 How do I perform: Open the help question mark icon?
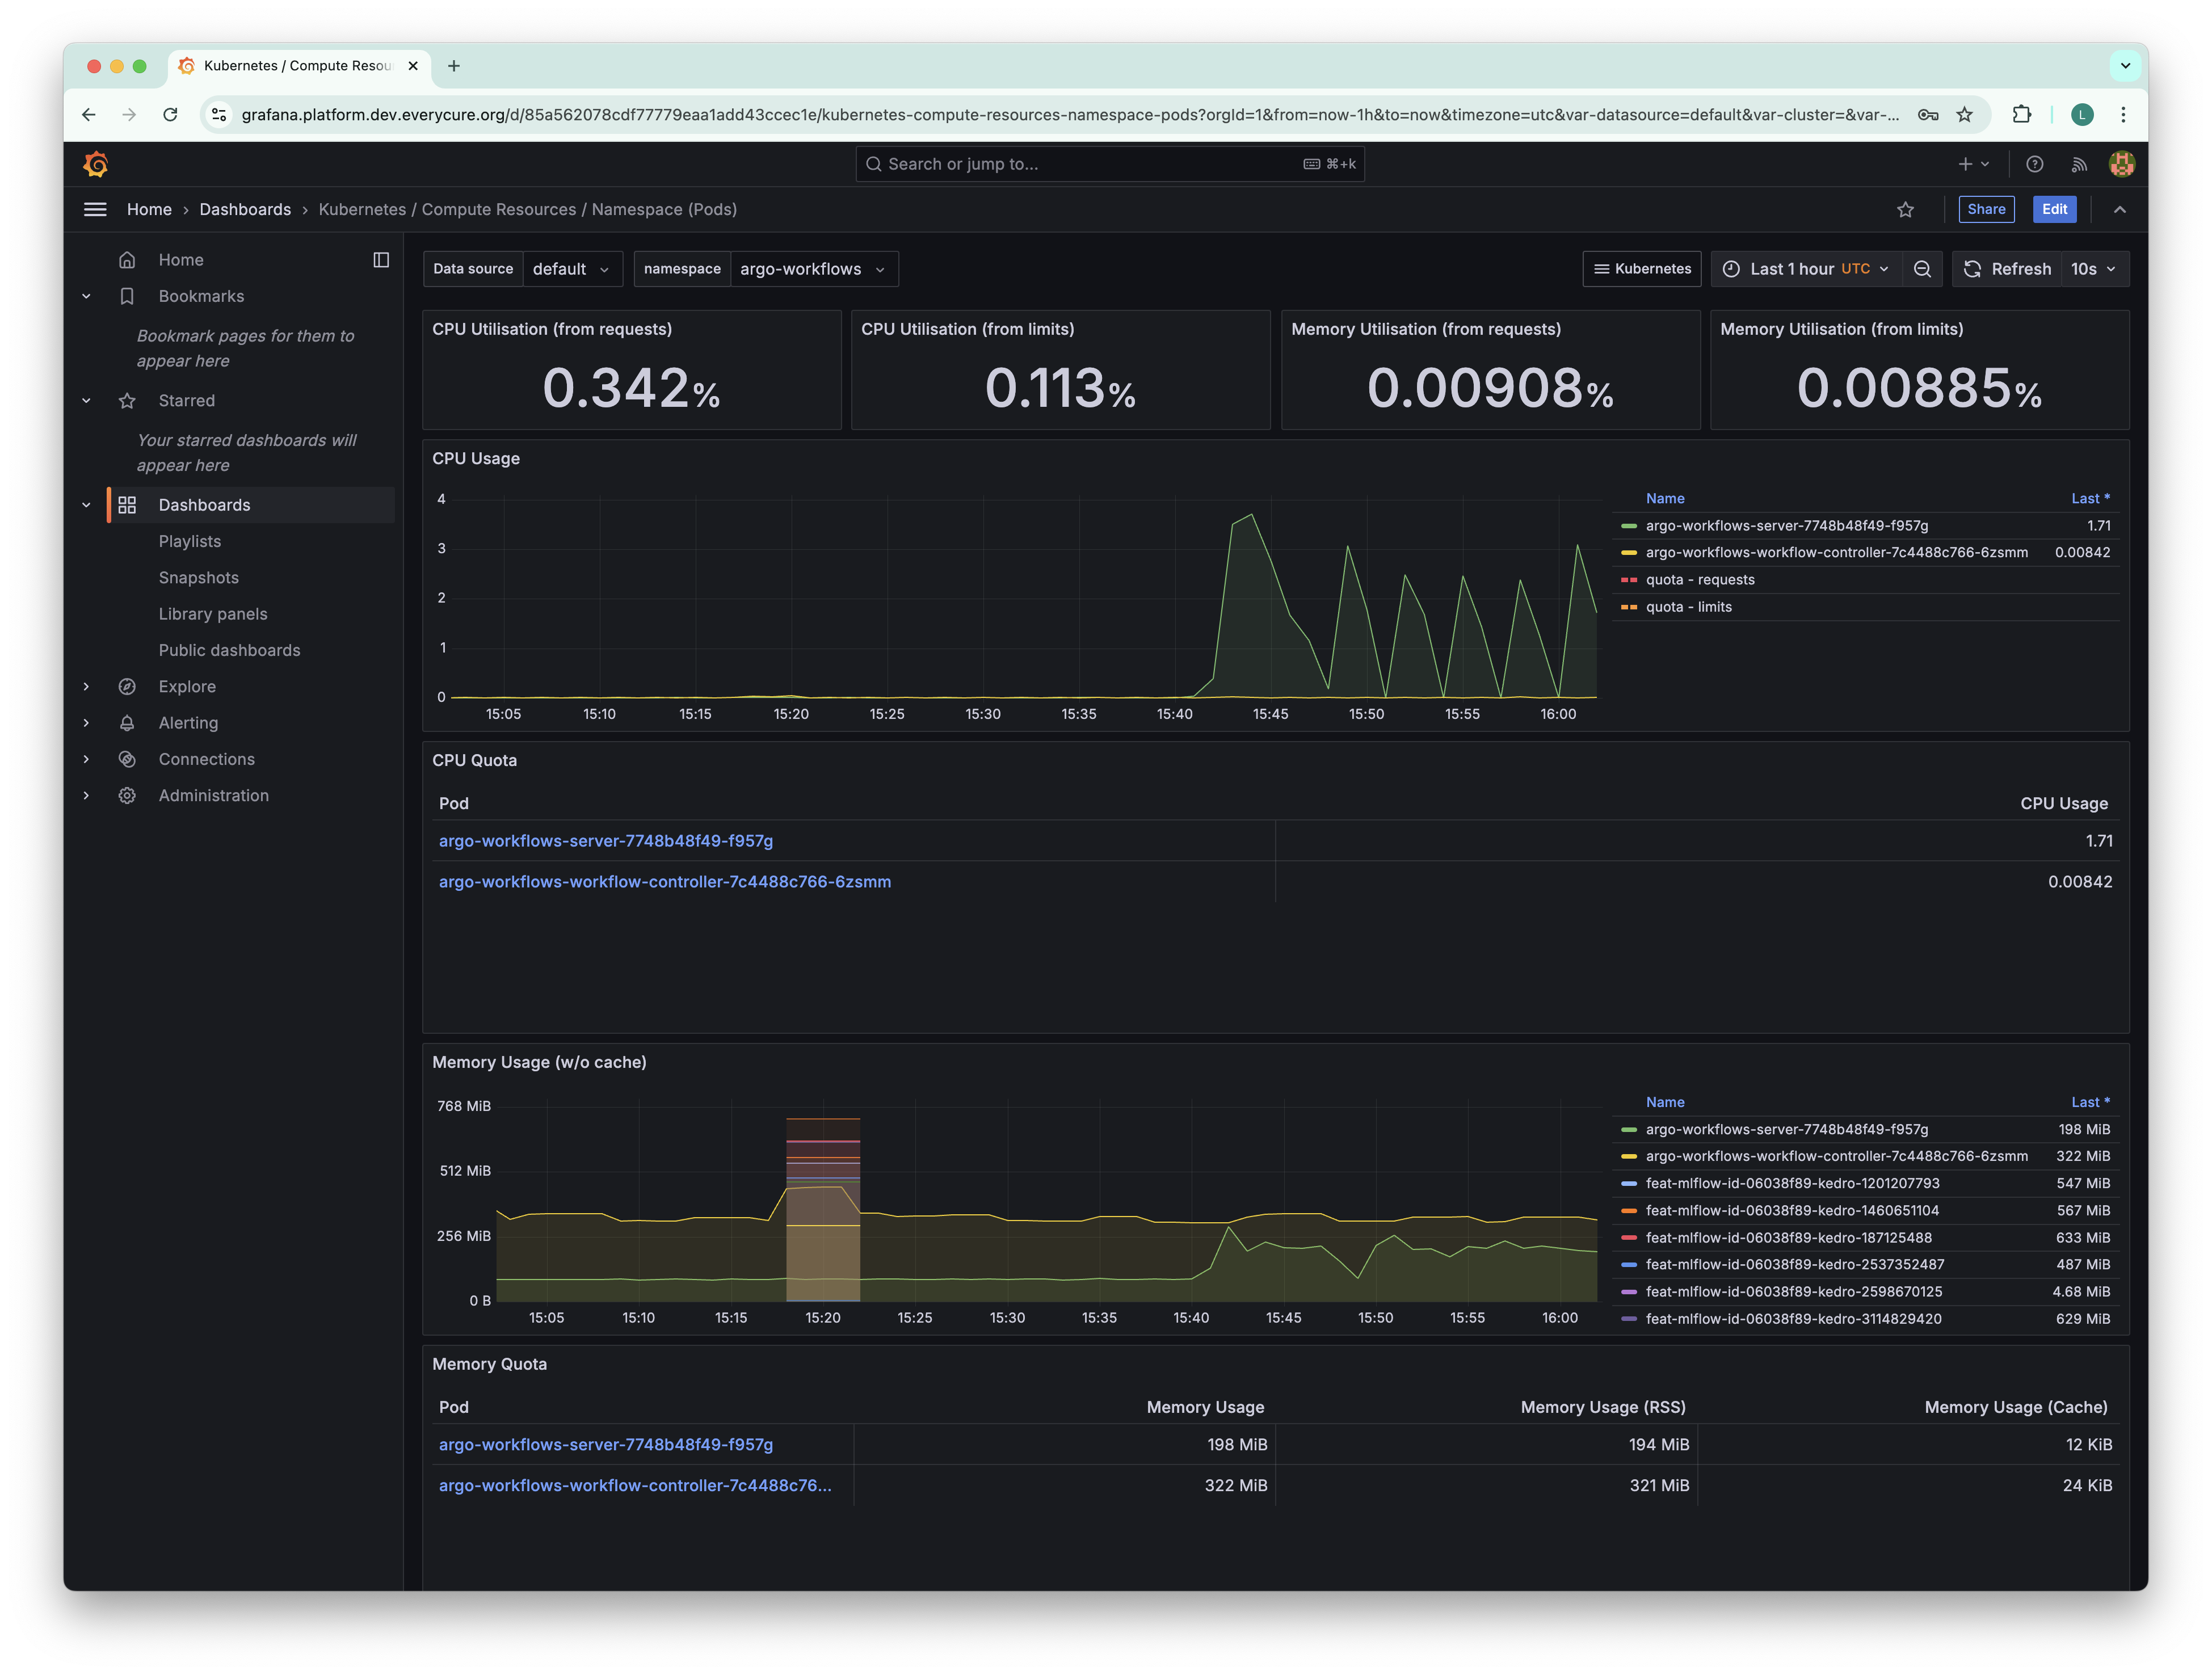tap(2034, 164)
